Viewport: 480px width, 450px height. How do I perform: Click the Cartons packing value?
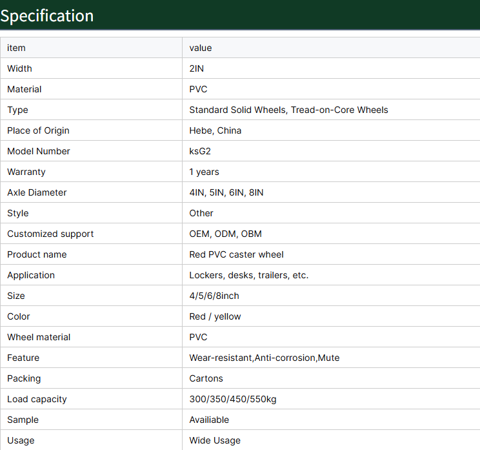tap(206, 378)
